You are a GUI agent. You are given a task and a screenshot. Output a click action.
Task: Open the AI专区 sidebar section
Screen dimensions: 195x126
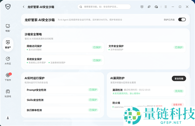point(8,61)
